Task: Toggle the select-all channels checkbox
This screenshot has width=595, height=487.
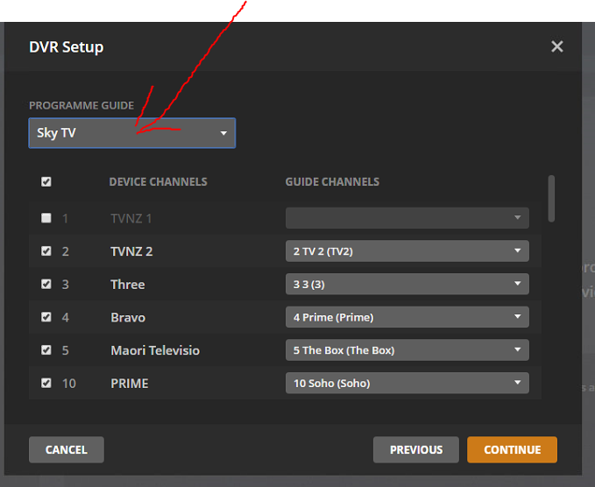Action: pos(46,182)
